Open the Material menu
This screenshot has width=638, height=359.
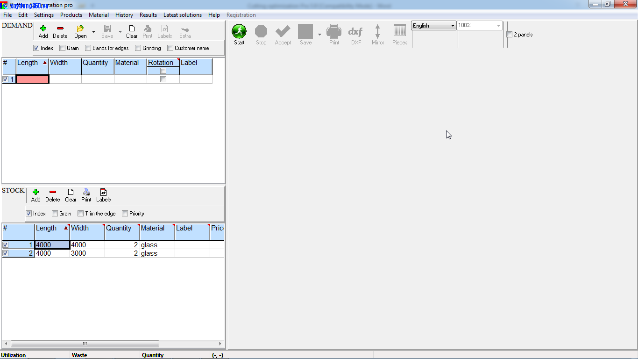point(99,15)
